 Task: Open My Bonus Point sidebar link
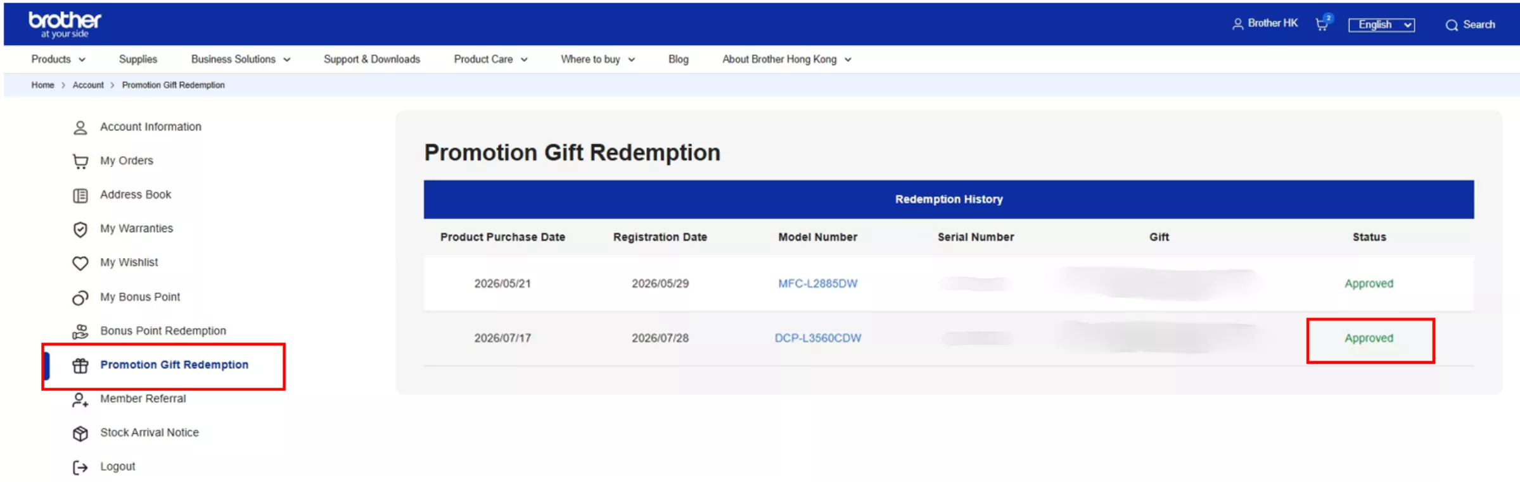(x=140, y=297)
